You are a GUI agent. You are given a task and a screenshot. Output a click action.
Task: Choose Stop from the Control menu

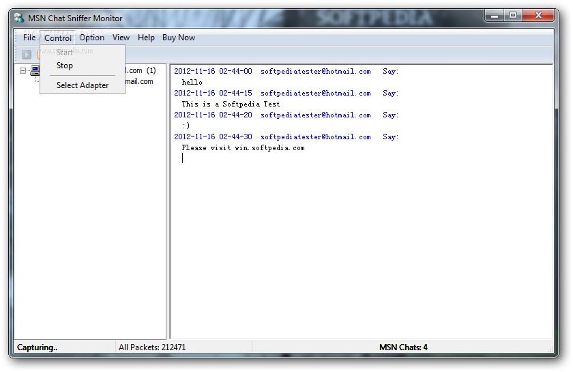click(65, 66)
